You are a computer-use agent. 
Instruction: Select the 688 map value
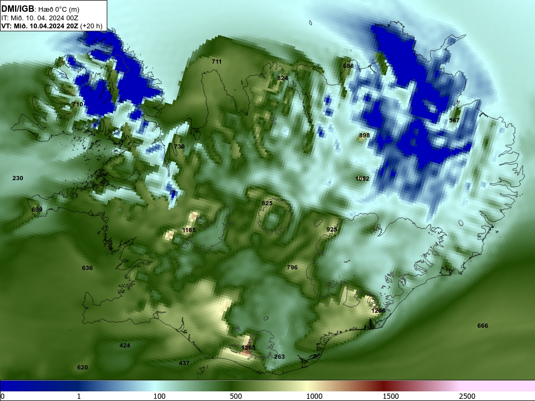click(348, 66)
